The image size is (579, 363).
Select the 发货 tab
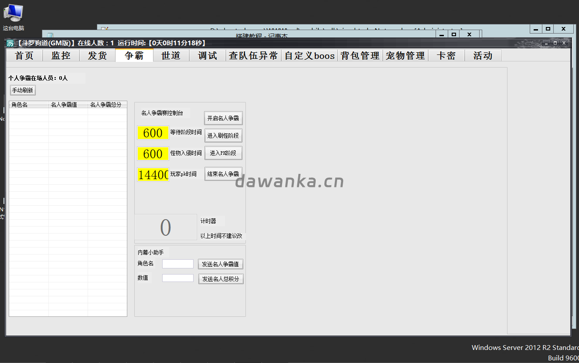97,55
